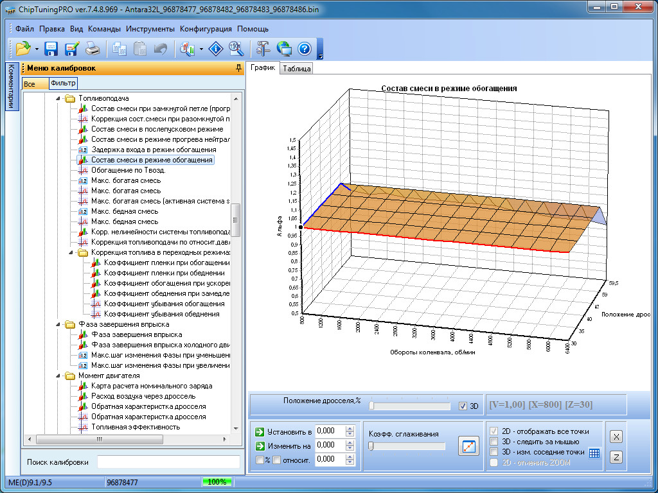Image resolution: width=658 pixels, height=493 pixels.
Task: Click the printer icon in toolbar
Action: 93,49
